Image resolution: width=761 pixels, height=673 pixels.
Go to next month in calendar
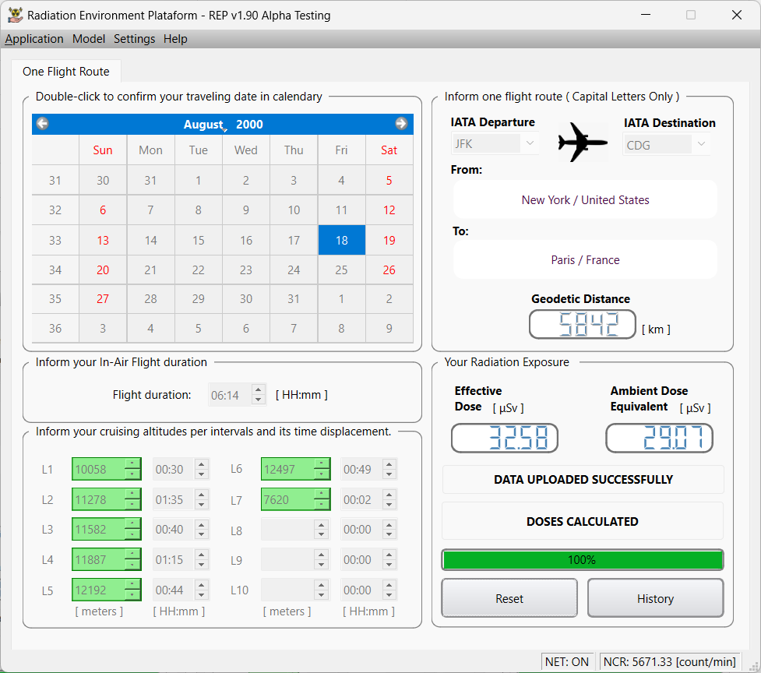point(401,124)
